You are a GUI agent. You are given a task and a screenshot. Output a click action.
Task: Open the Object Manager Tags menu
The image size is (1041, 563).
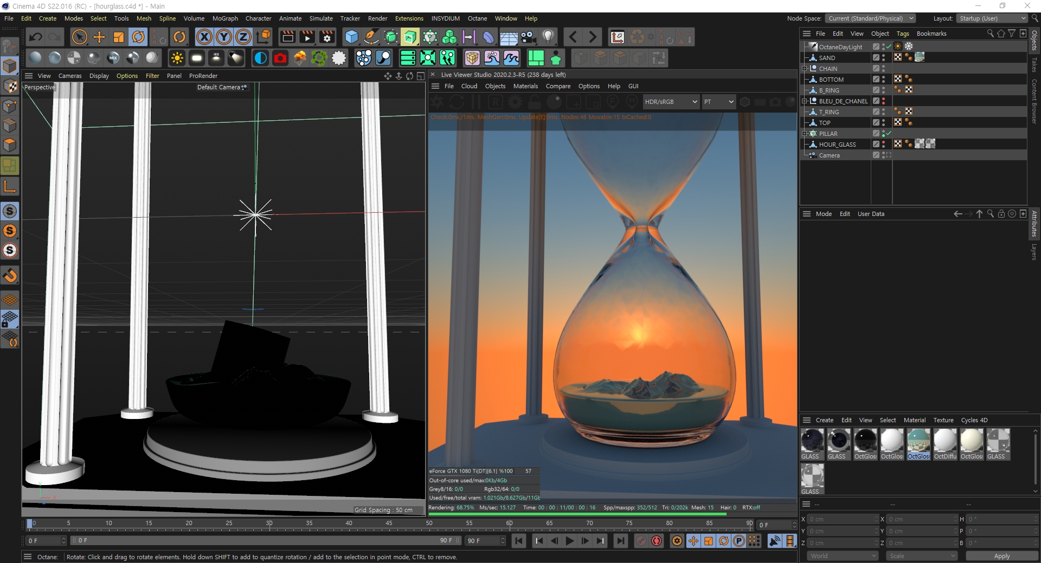[902, 34]
